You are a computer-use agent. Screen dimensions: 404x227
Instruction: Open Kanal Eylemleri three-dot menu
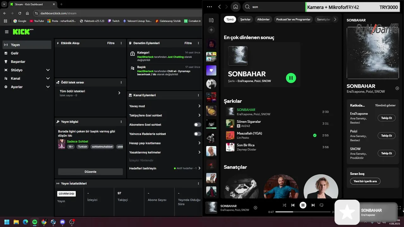pyautogui.click(x=198, y=95)
